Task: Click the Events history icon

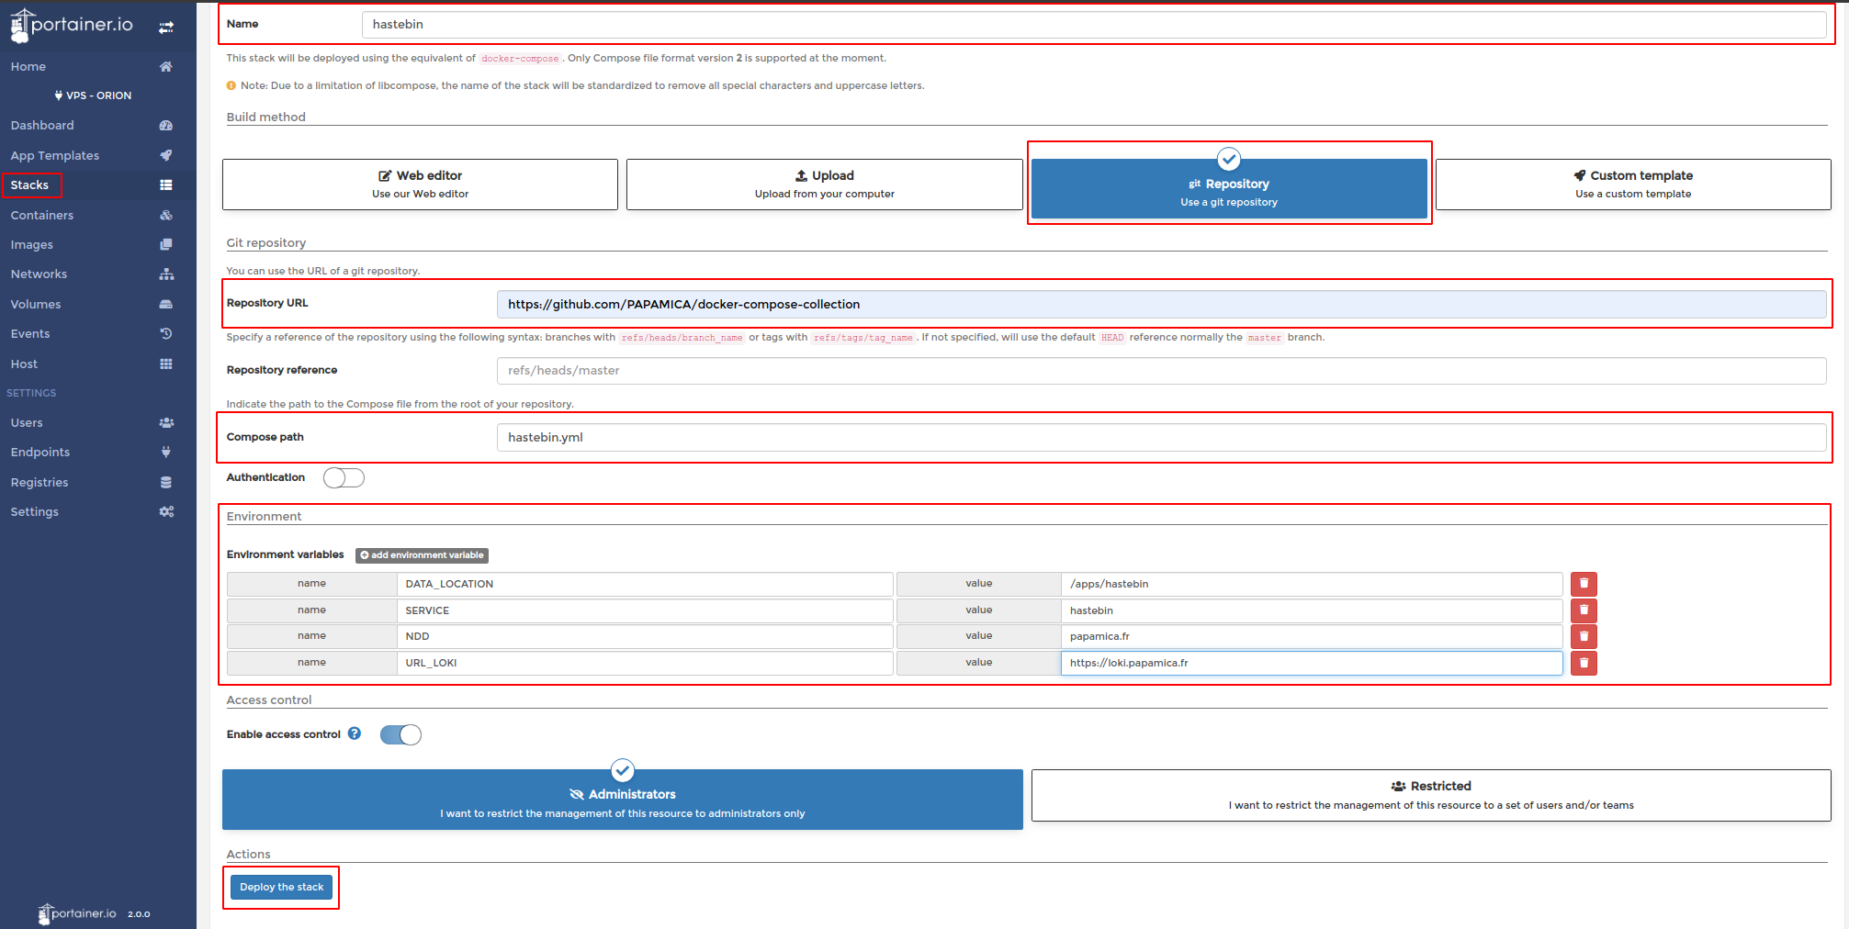Action: (x=166, y=333)
